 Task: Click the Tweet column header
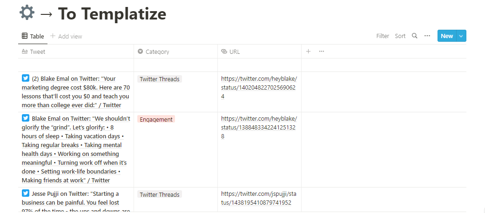click(x=76, y=52)
